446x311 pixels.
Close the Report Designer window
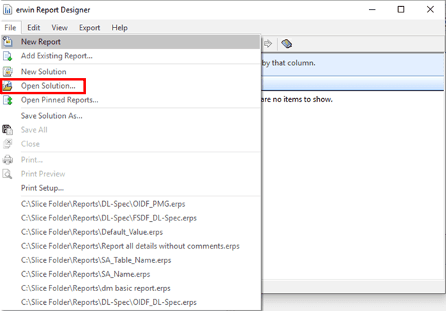point(430,10)
